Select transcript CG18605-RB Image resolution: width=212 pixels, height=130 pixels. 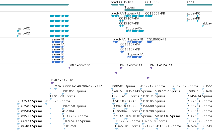pyautogui.click(x=149, y=16)
